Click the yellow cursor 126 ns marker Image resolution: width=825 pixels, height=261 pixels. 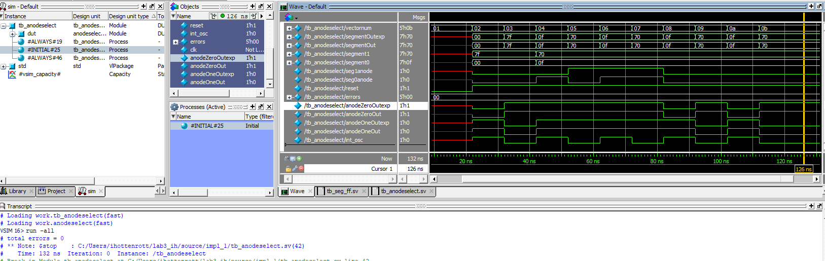coord(803,169)
